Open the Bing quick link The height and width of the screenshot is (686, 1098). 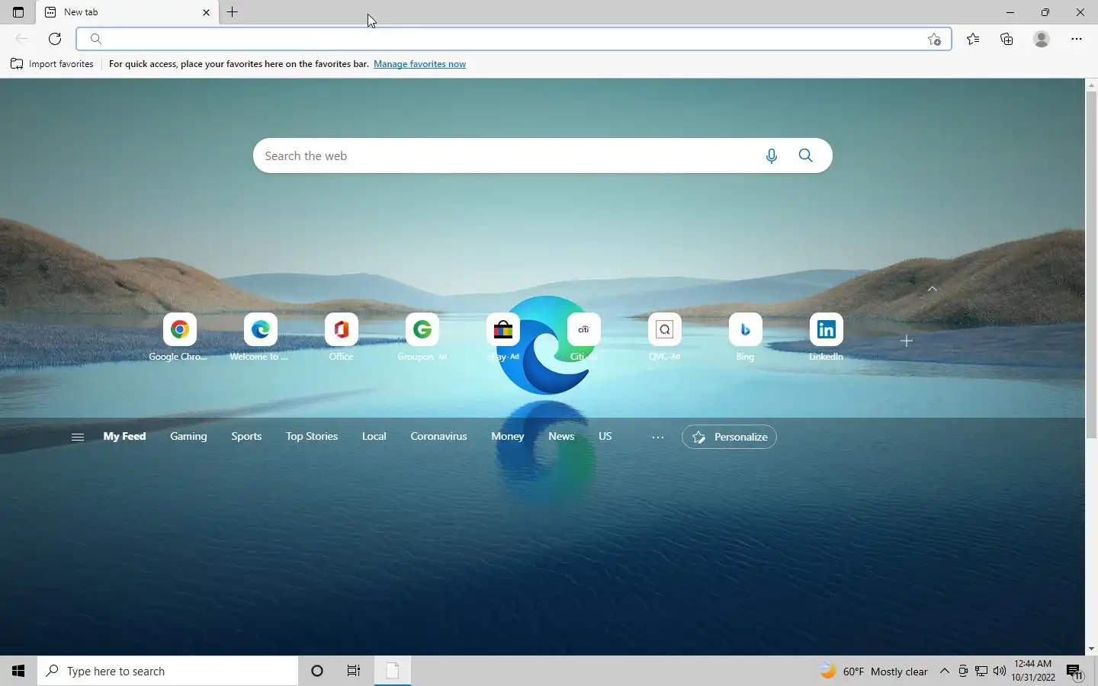coord(745,337)
